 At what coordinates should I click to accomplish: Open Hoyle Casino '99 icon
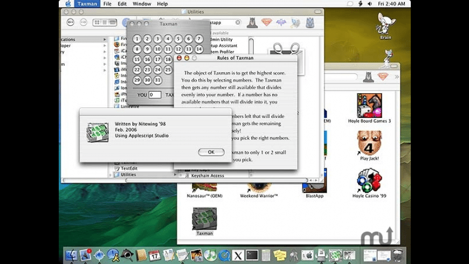pos(369,183)
